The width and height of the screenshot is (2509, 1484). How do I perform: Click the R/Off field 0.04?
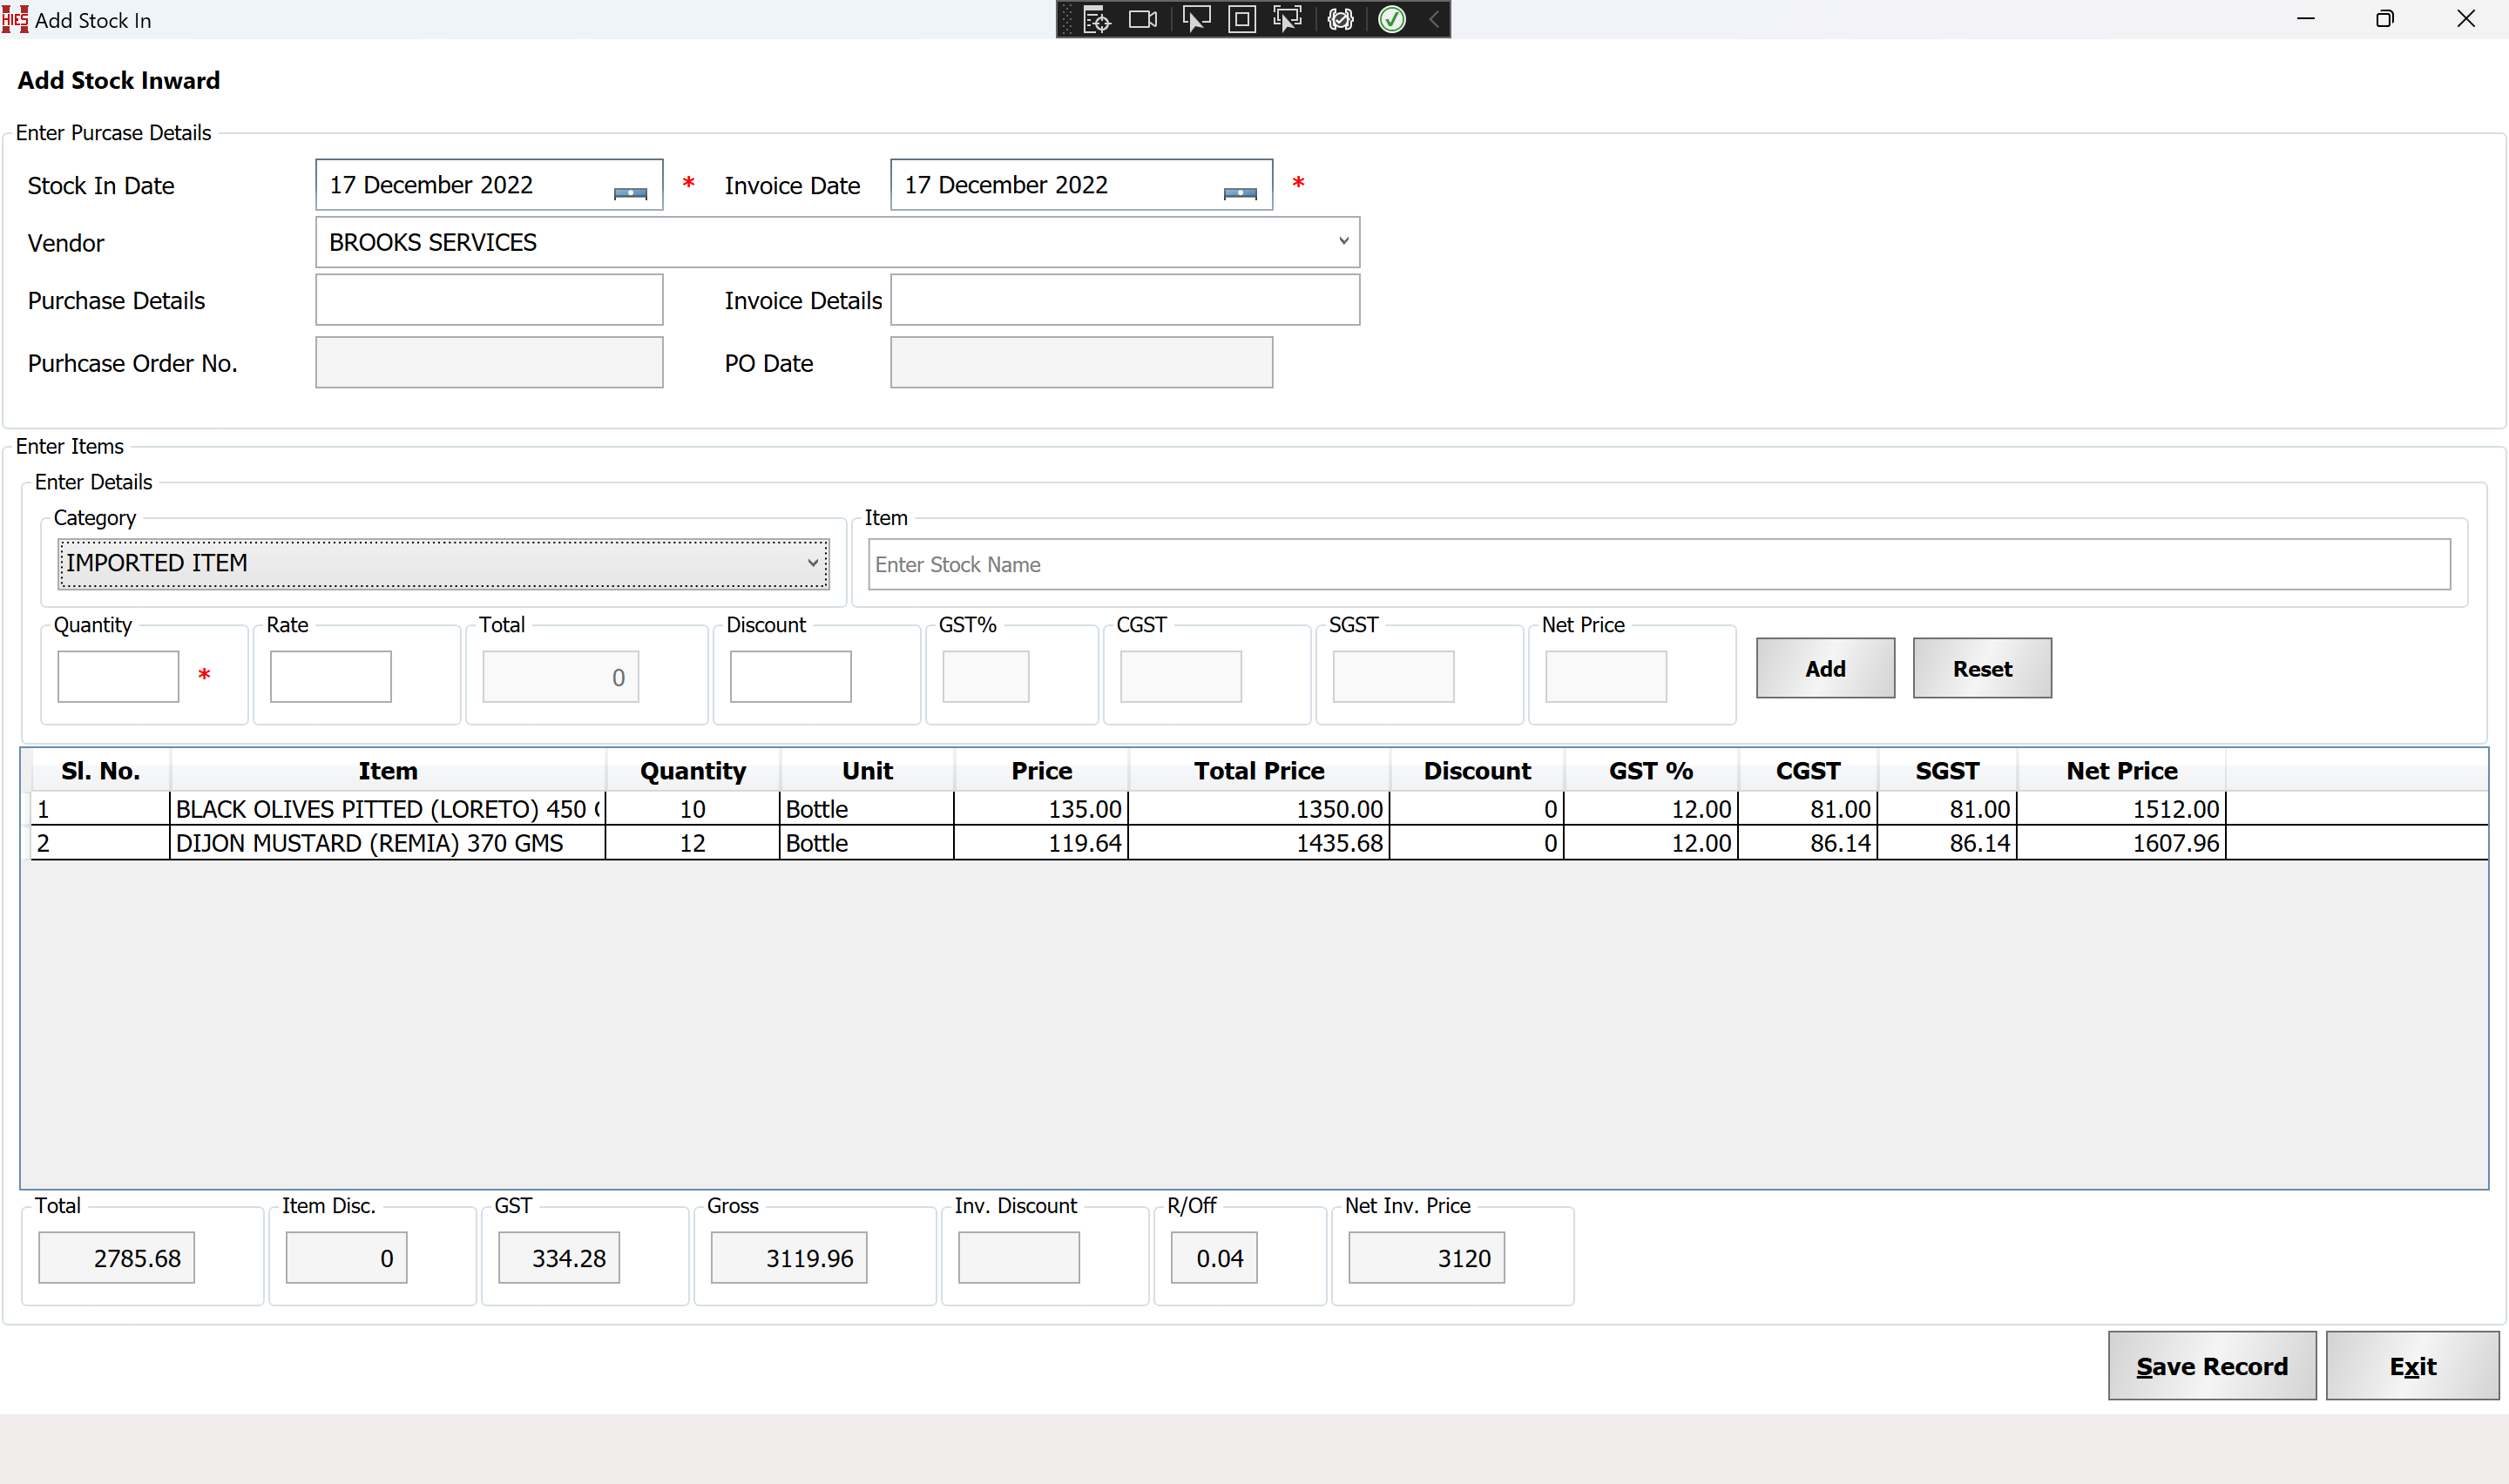(1214, 1257)
